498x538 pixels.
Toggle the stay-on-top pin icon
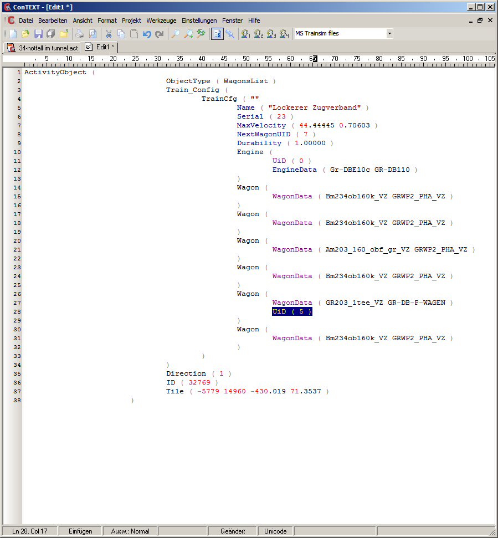tap(230, 34)
